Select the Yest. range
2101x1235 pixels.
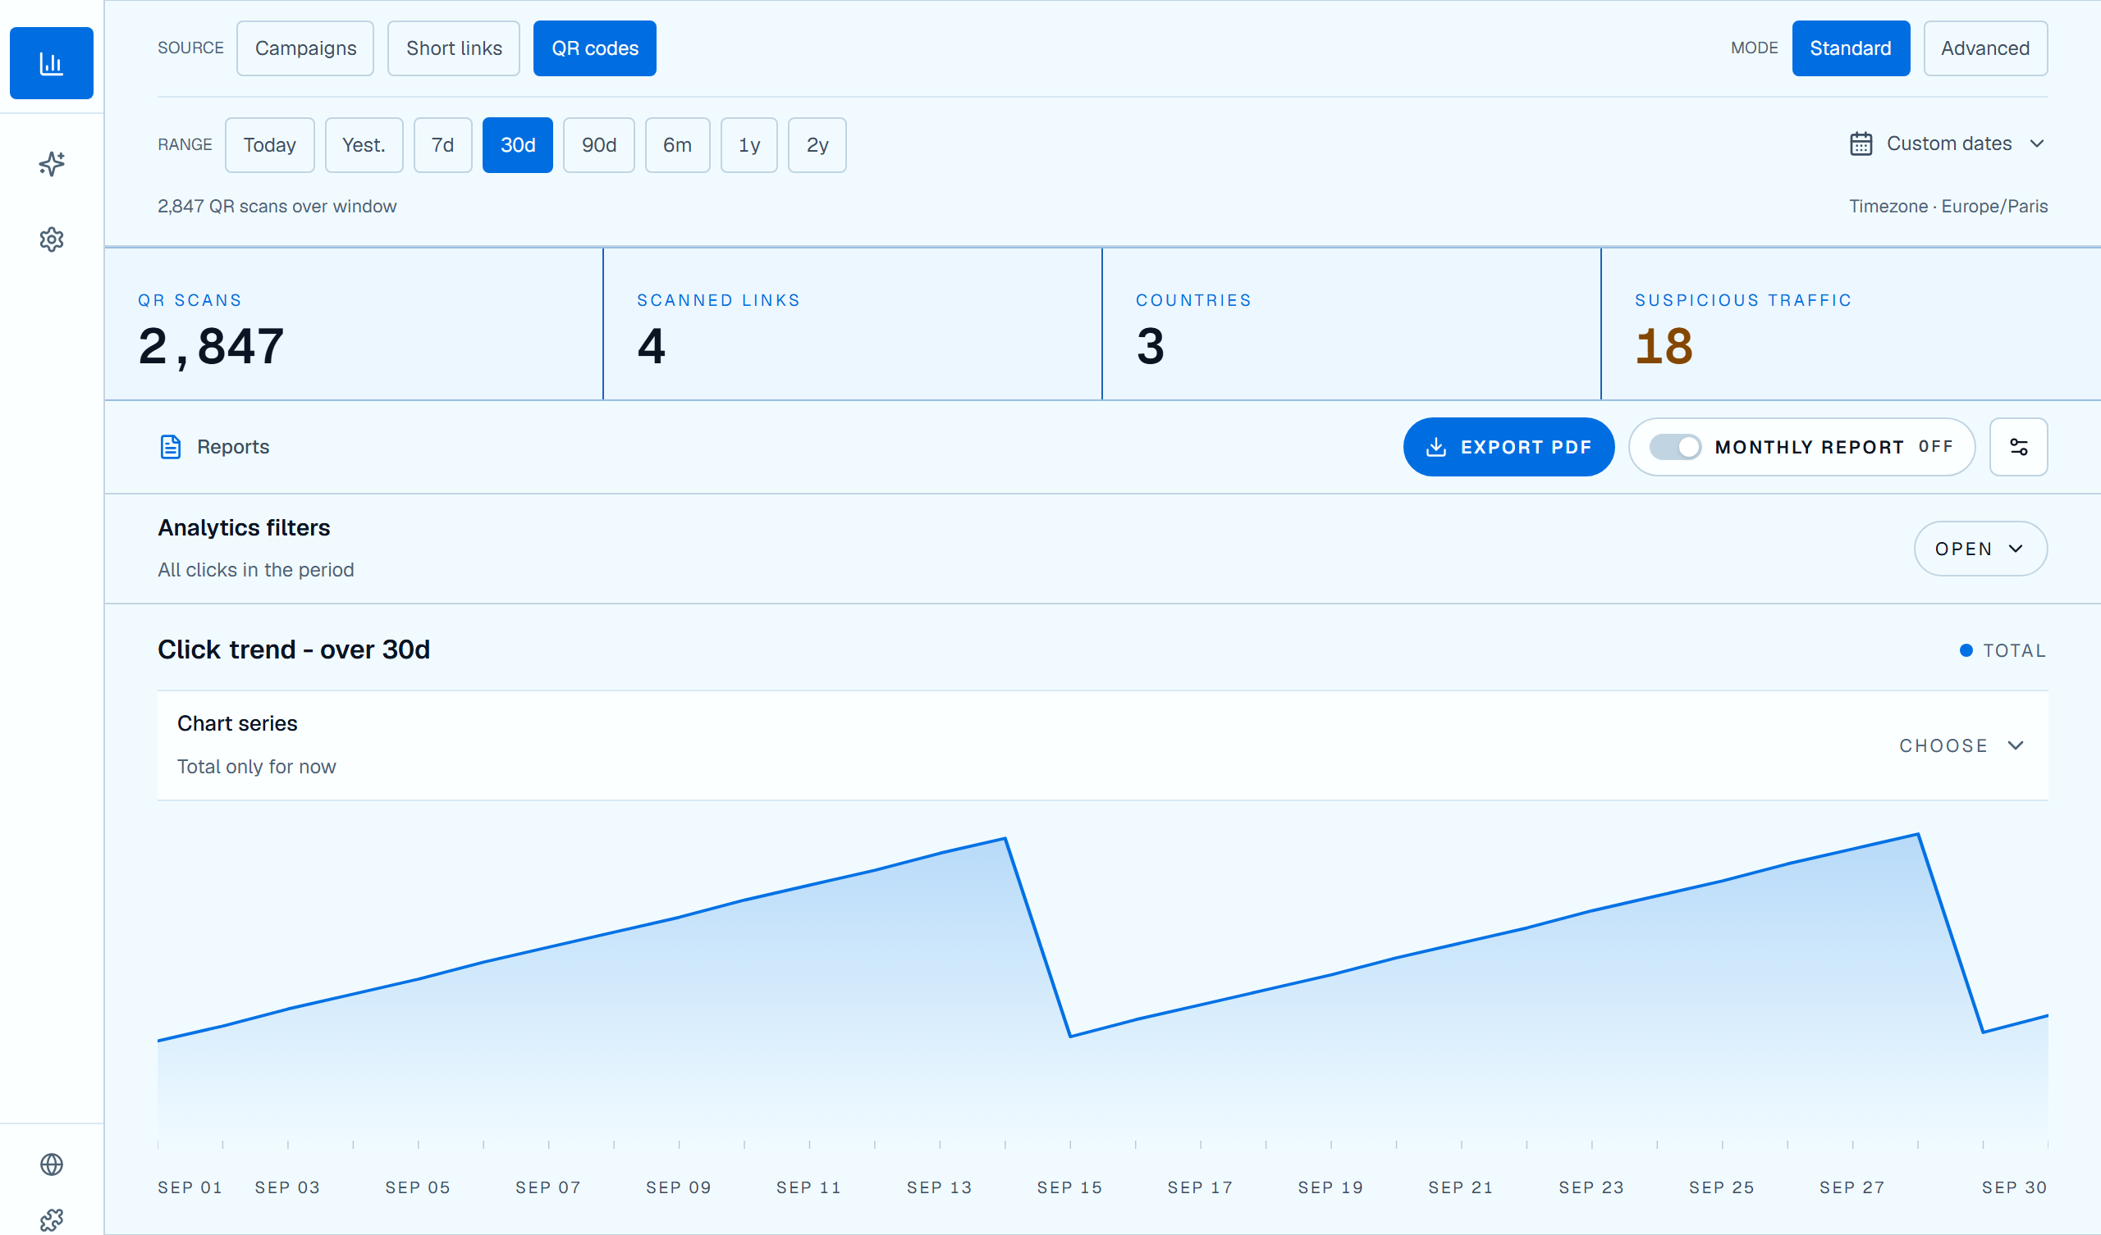pyautogui.click(x=364, y=145)
